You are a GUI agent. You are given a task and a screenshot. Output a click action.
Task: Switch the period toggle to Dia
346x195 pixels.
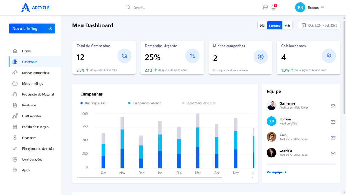point(262,25)
